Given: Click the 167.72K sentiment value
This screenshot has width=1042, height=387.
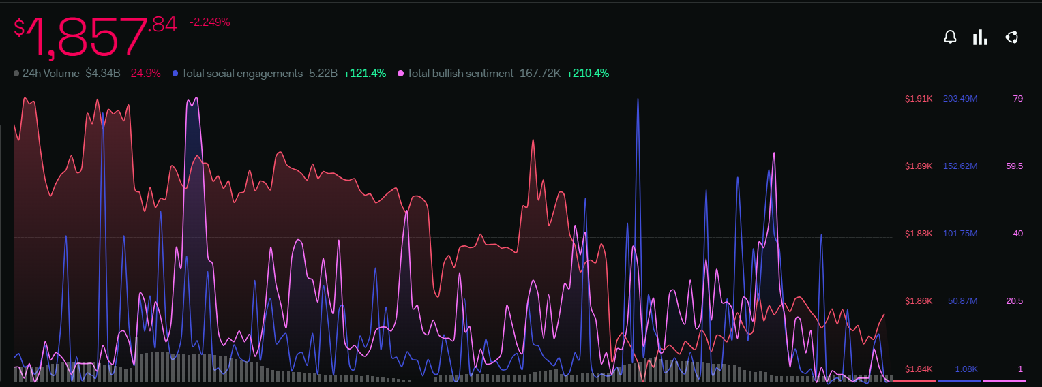Looking at the screenshot, I should [x=540, y=73].
